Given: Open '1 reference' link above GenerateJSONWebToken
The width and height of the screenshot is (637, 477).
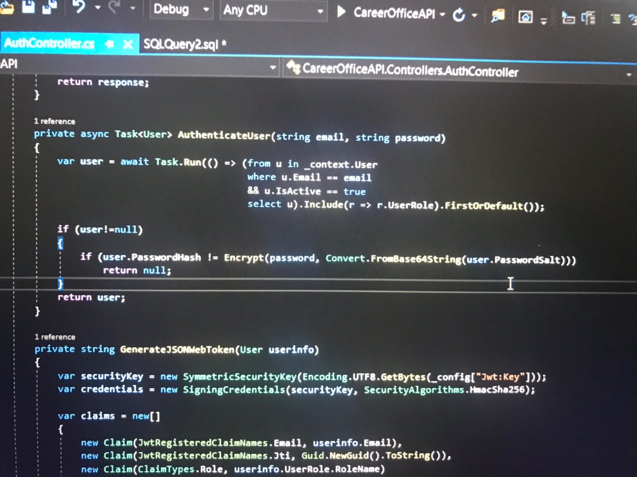Looking at the screenshot, I should click(55, 337).
